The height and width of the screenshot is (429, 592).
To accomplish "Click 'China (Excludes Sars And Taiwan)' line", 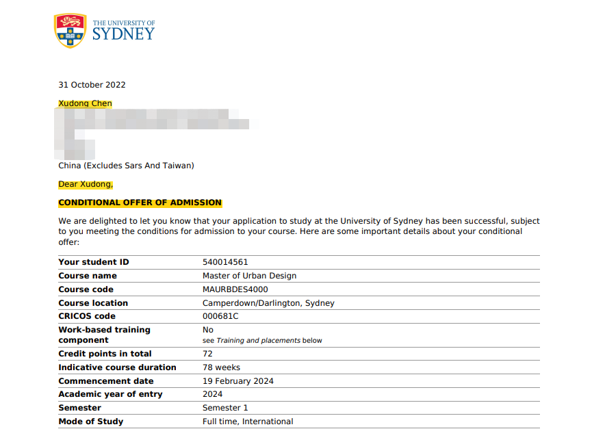I will tap(126, 166).
